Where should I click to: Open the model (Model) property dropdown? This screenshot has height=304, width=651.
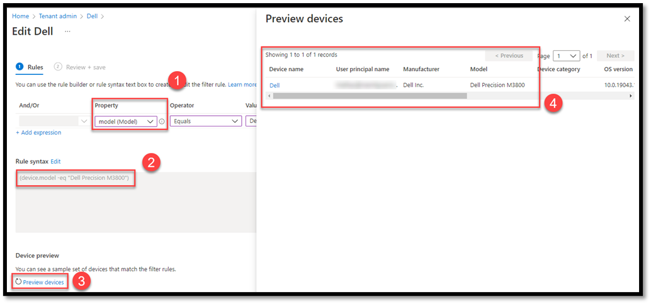126,121
